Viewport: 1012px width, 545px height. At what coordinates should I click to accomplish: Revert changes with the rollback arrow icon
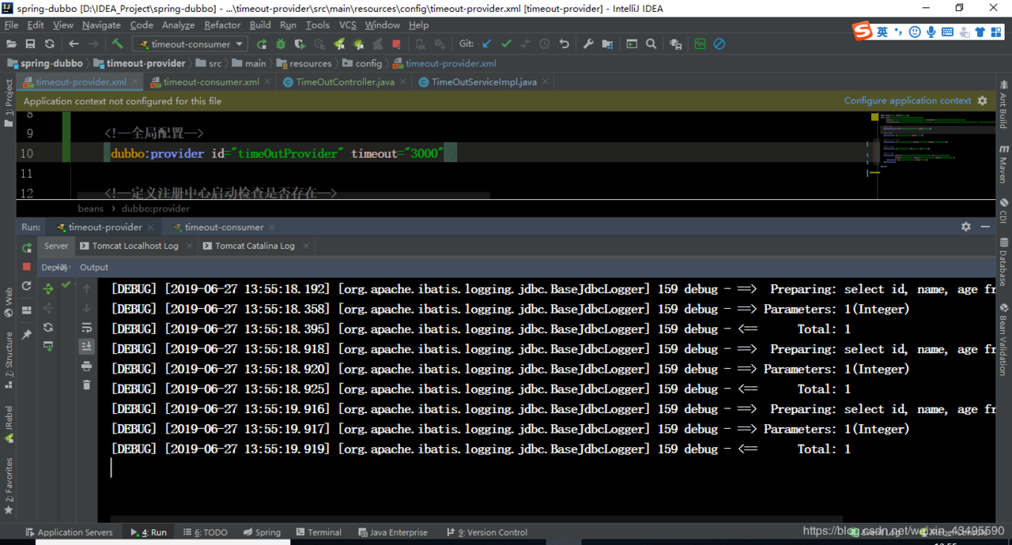pyautogui.click(x=564, y=44)
